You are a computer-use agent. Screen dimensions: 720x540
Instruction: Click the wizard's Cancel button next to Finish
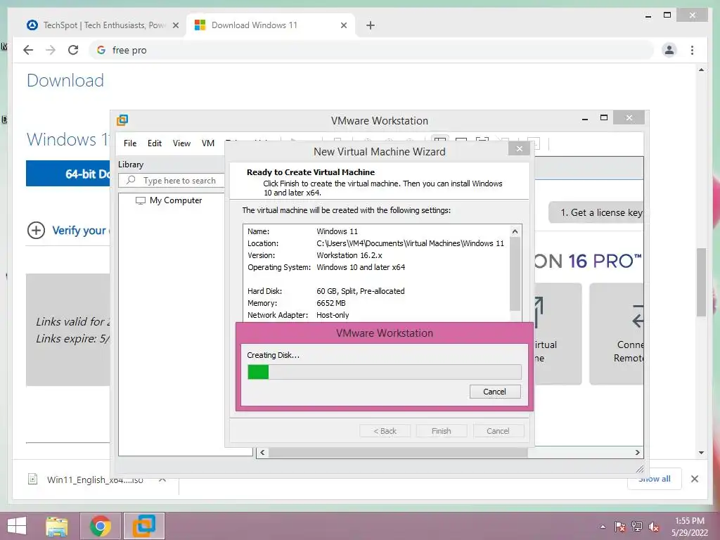(498, 431)
